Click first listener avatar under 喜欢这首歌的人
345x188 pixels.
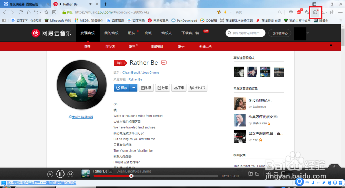click(239, 72)
